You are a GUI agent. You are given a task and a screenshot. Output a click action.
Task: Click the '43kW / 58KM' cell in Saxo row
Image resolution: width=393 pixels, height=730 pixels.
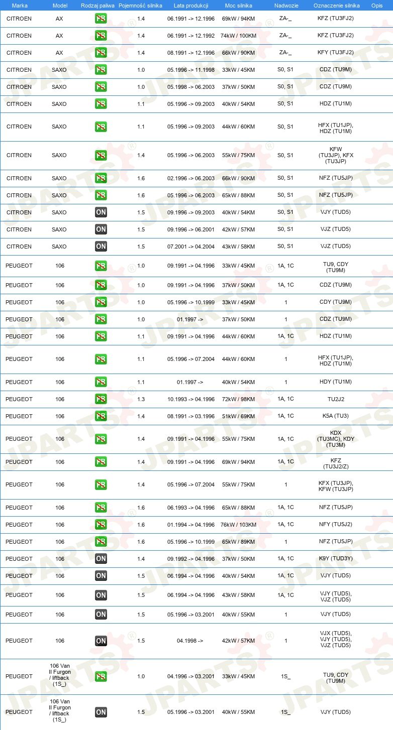point(239,247)
